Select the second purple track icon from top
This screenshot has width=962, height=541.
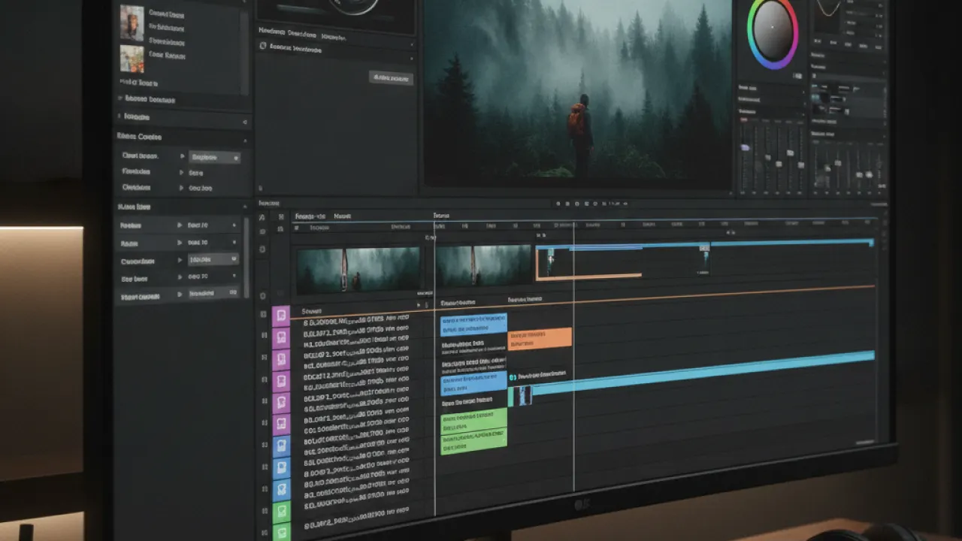(280, 337)
